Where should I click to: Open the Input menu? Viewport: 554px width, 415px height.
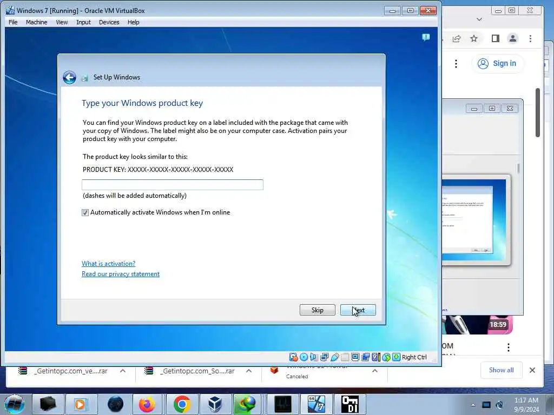[83, 22]
